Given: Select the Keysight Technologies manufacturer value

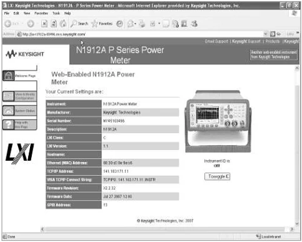Looking at the screenshot, I should [122, 113].
